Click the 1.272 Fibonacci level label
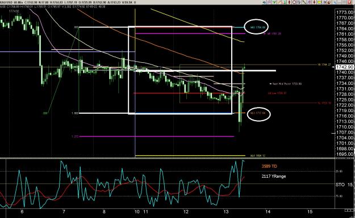This screenshot has width=355, height=218. tap(75, 136)
